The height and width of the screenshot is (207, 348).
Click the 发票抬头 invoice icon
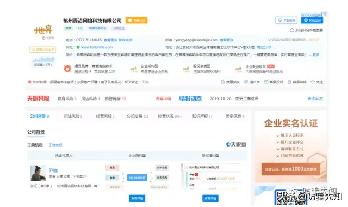(222, 82)
